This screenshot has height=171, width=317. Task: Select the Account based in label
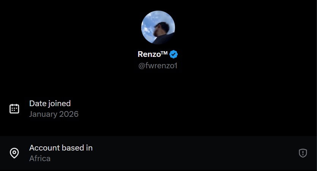(x=61, y=148)
